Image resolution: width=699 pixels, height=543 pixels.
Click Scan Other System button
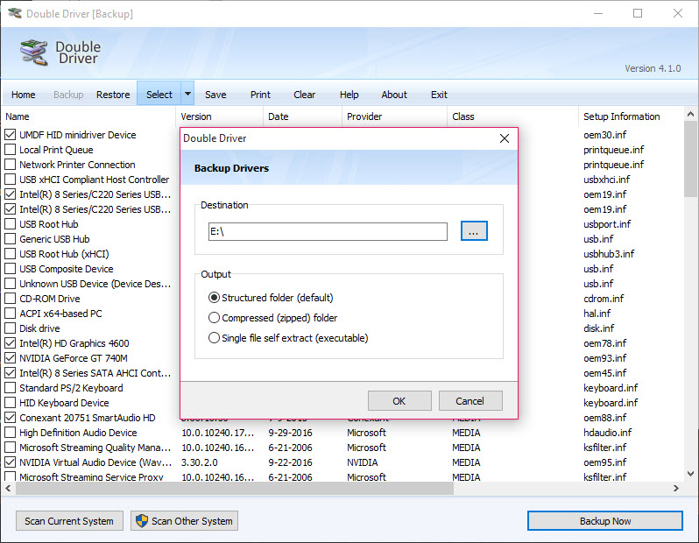(x=184, y=521)
